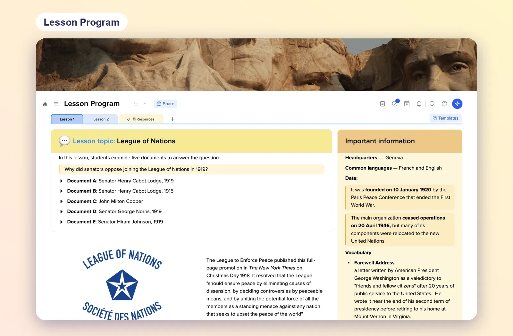513x336 pixels.
Task: Open the hamburger menu icon
Action: coord(56,104)
